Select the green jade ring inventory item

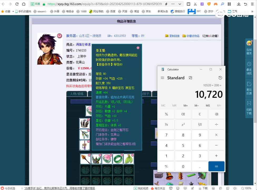click(x=118, y=159)
